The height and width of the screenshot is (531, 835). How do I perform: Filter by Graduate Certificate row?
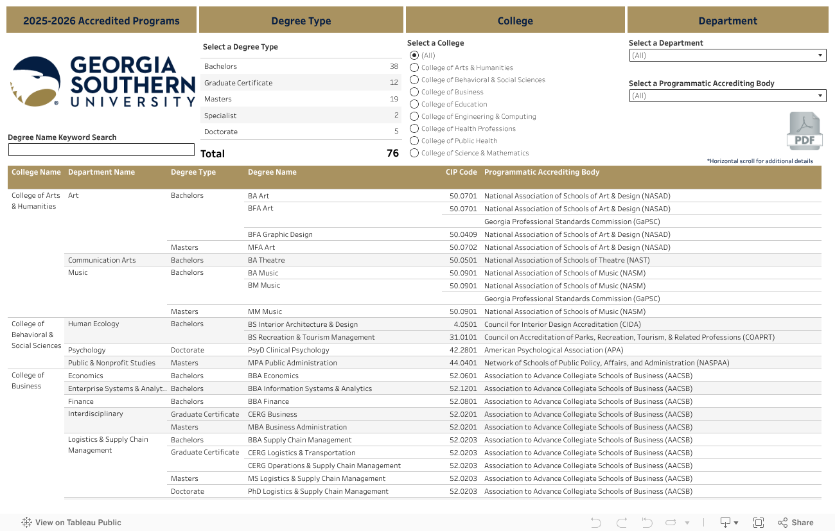tap(301, 82)
